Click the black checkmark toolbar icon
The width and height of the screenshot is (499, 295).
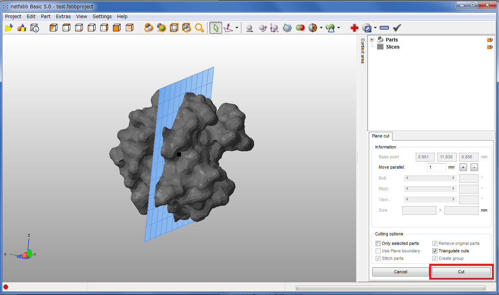pos(397,28)
